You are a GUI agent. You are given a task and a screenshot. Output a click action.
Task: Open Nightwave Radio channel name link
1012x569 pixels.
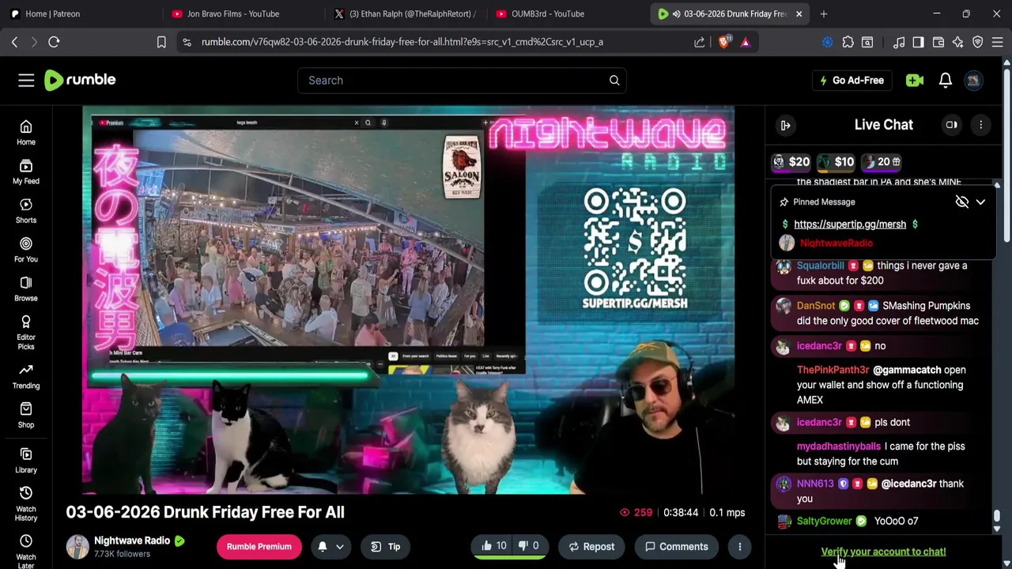[132, 541]
